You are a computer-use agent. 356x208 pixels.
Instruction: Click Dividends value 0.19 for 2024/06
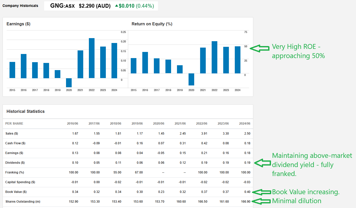248,163
